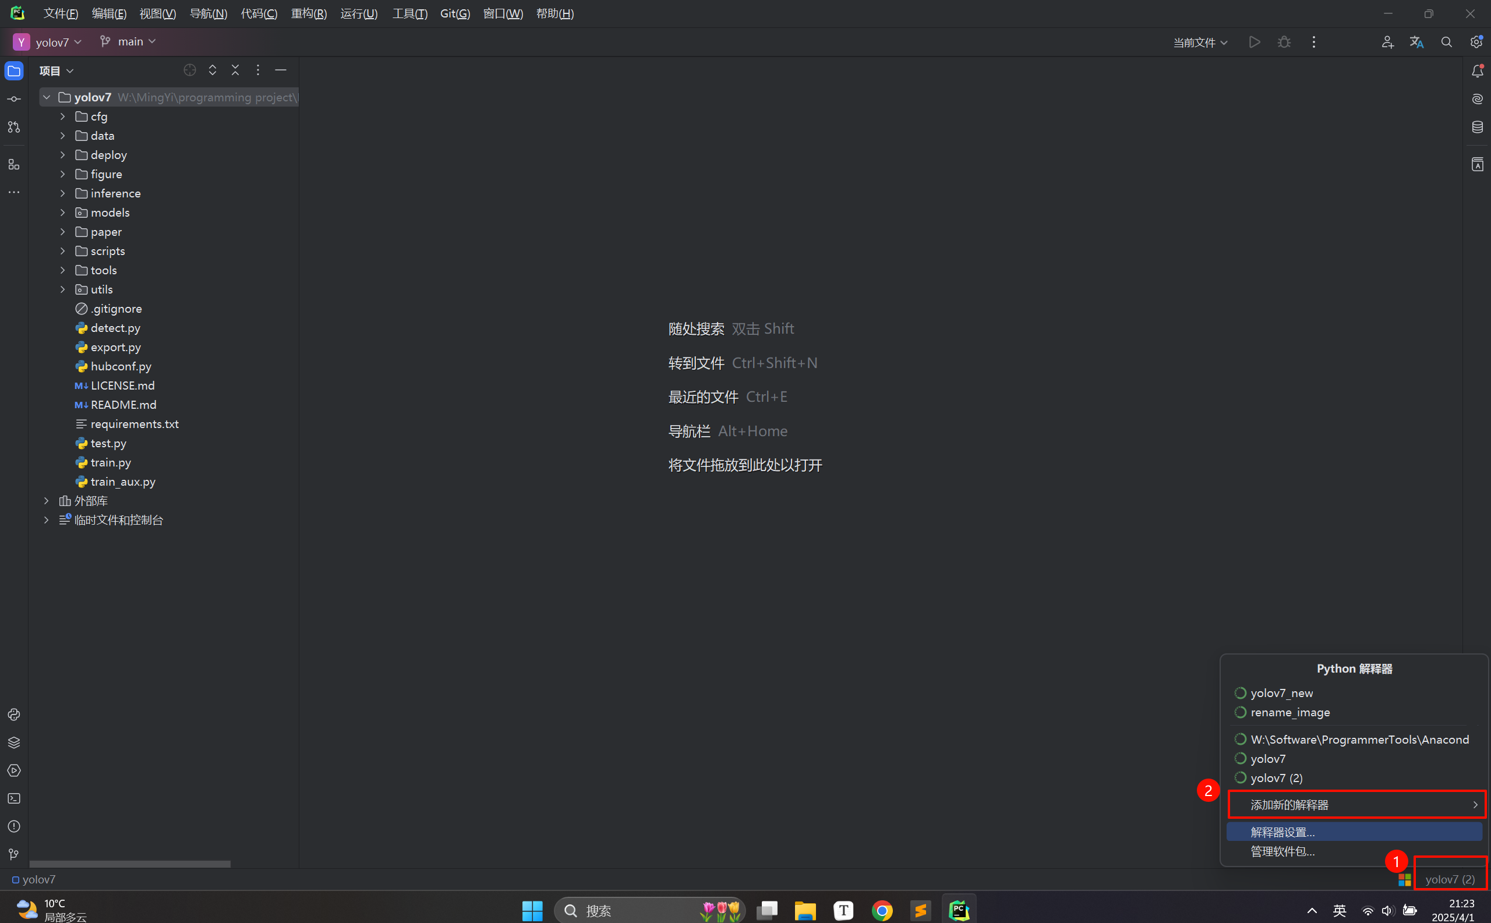Open the Database panel icon
The width and height of the screenshot is (1491, 923).
pos(1477,127)
